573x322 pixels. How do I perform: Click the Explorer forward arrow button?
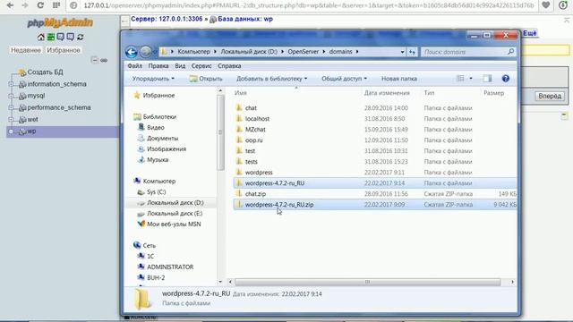click(146, 52)
